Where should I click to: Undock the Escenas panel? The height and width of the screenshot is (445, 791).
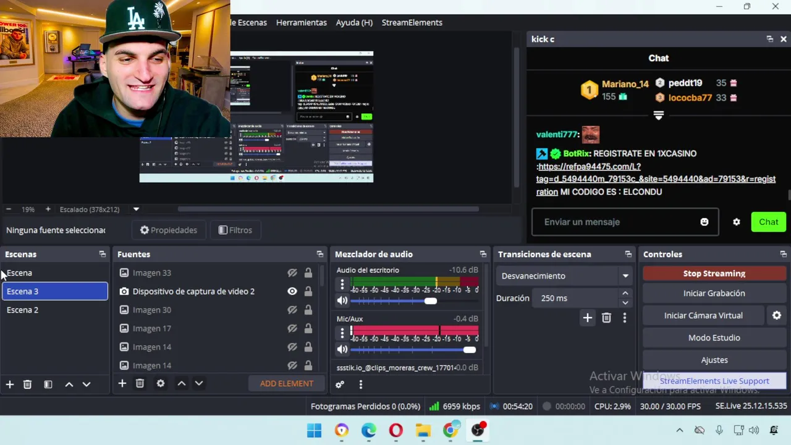pos(103,254)
